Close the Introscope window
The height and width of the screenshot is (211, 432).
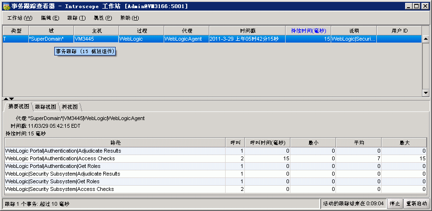click(x=424, y=6)
